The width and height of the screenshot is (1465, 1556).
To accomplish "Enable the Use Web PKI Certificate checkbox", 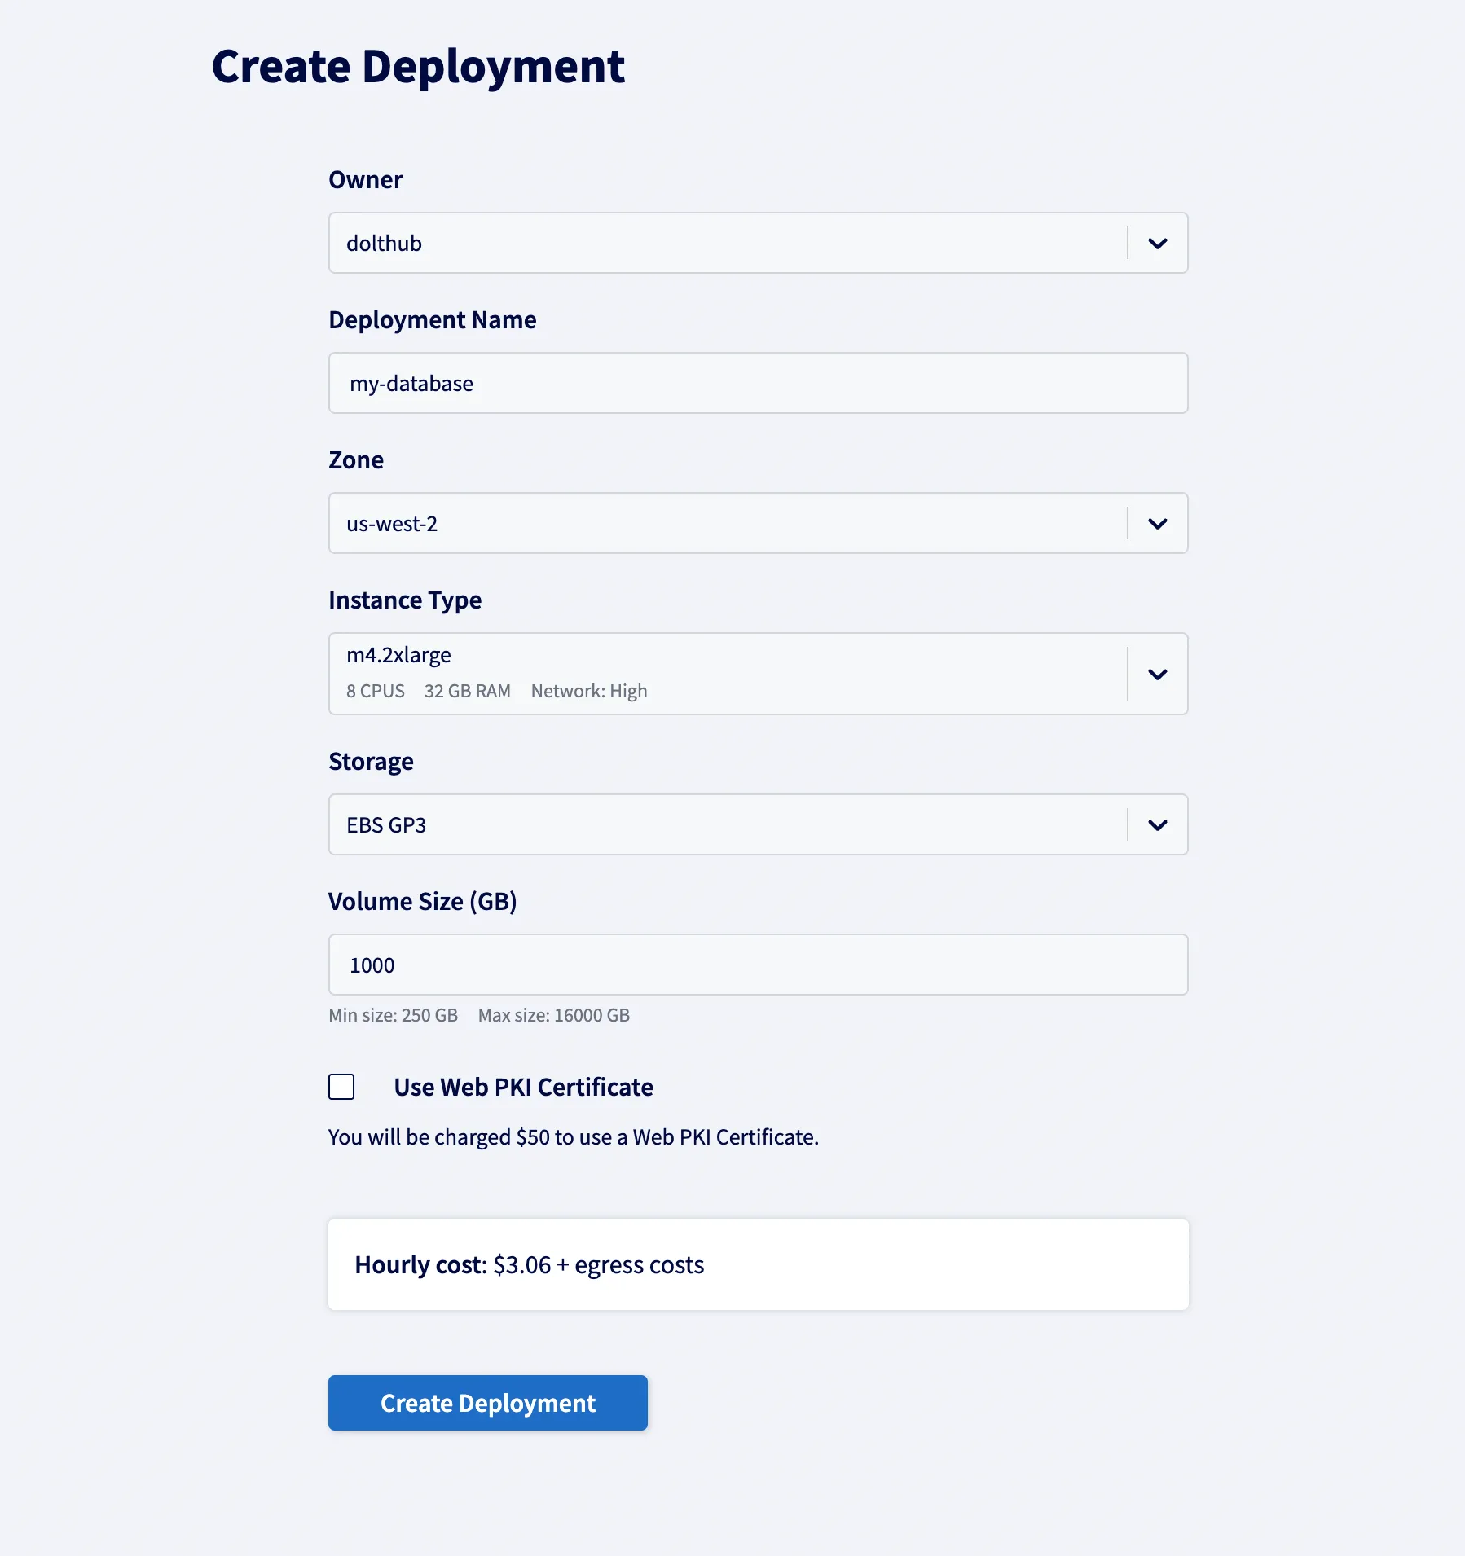I will point(341,1087).
